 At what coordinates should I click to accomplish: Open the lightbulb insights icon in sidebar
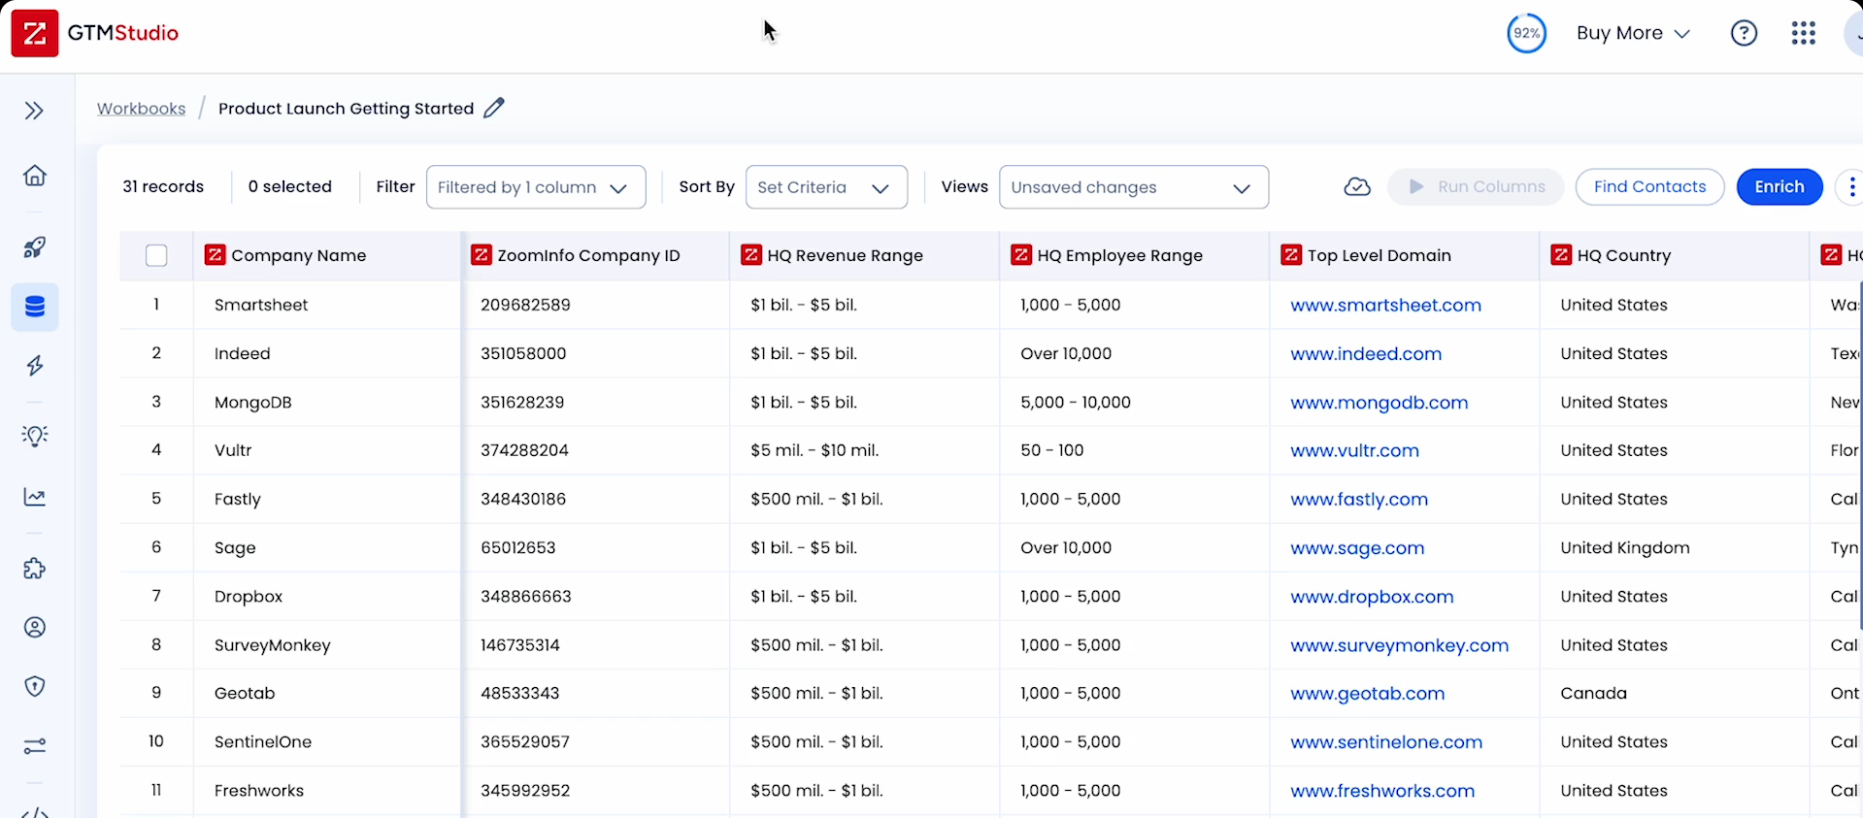point(35,436)
